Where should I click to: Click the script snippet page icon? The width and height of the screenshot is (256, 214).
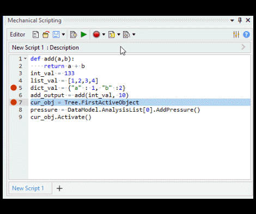(112, 34)
